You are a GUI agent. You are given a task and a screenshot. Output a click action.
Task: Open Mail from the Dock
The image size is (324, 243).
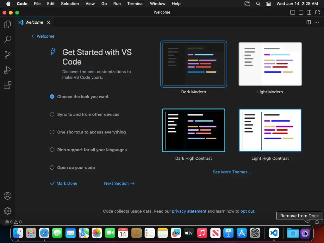(x=71, y=233)
